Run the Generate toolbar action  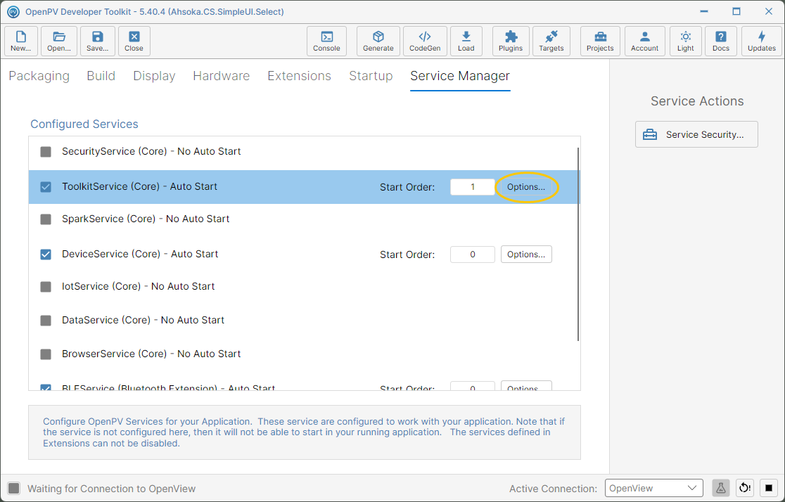[378, 41]
